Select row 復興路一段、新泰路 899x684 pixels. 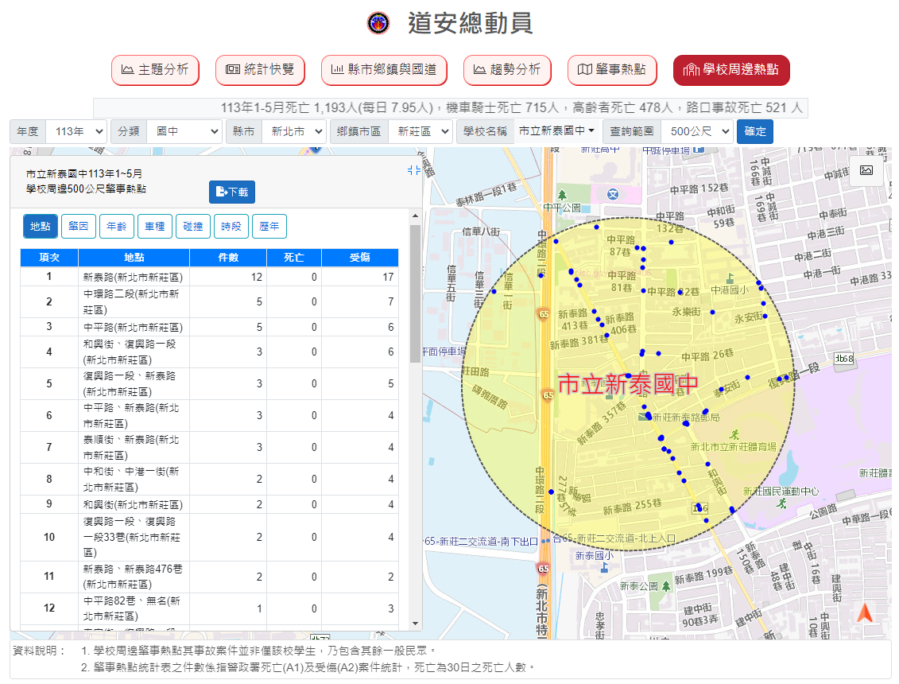point(209,383)
